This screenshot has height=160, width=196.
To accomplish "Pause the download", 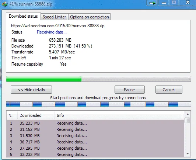I will point(130,90).
